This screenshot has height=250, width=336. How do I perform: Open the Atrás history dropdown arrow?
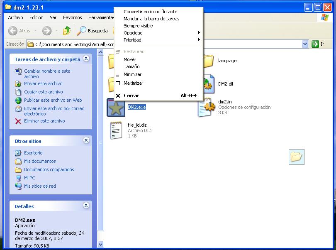(36, 31)
